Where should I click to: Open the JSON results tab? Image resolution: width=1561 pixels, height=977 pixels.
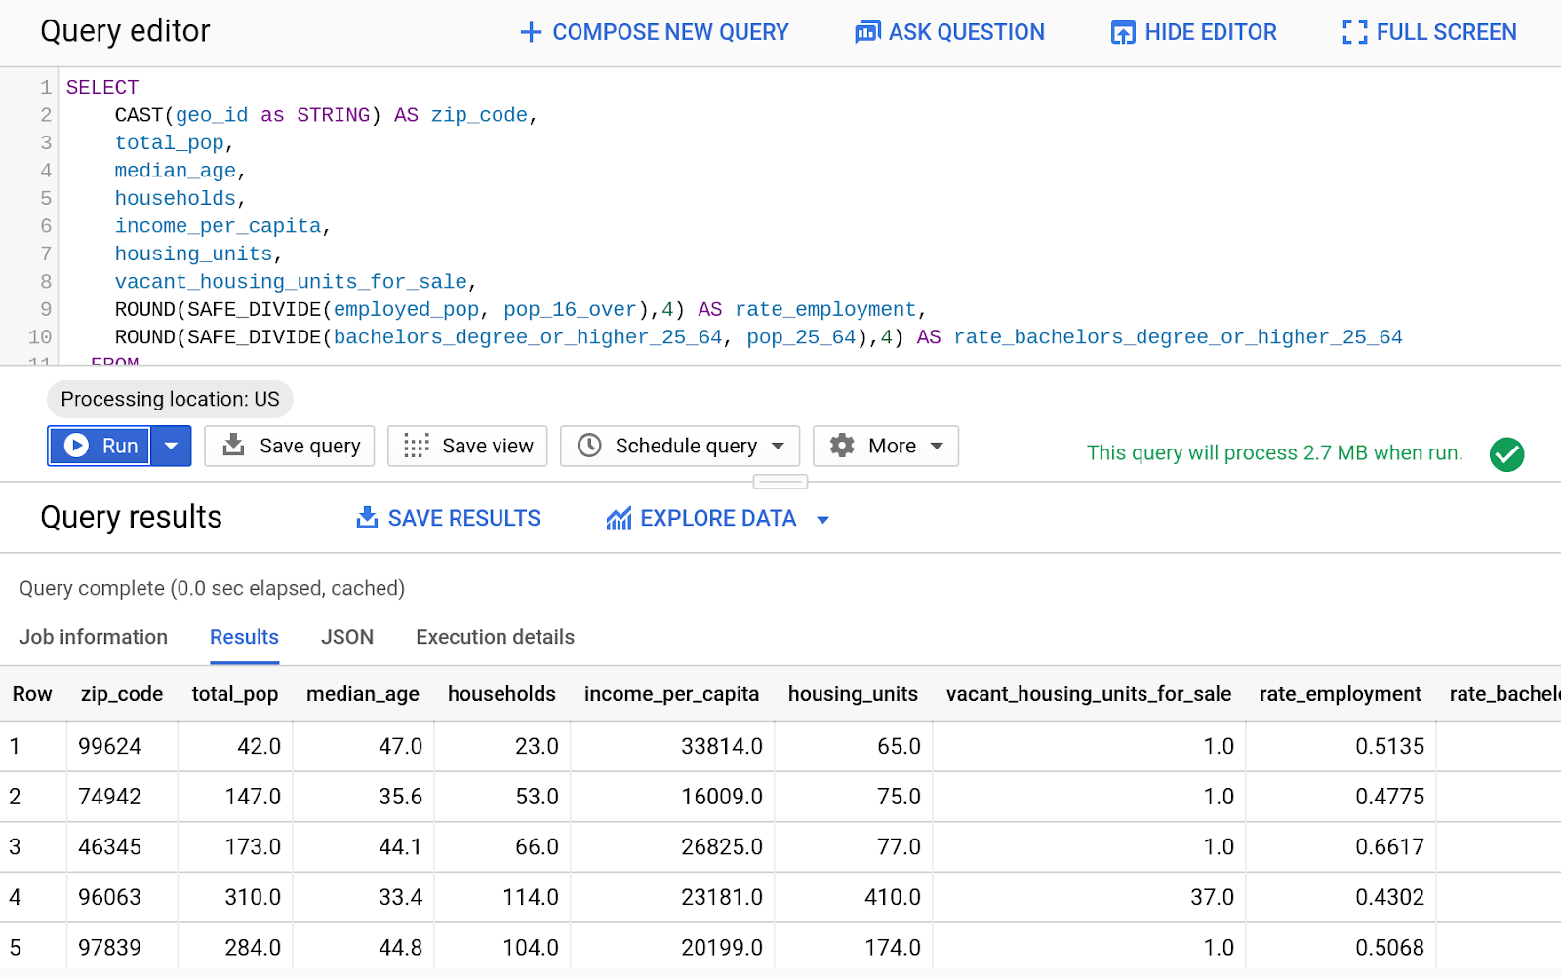(x=347, y=637)
